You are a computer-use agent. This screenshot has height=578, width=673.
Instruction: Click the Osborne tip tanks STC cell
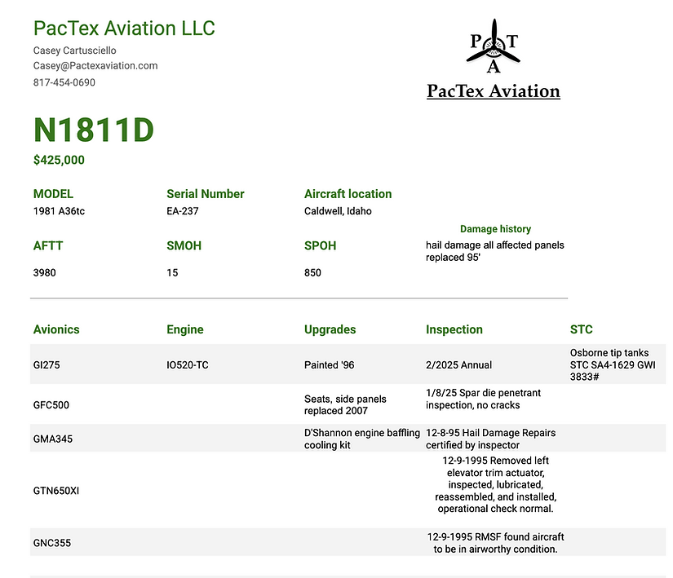point(613,364)
